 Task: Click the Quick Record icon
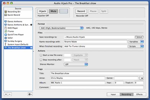point(6,15)
